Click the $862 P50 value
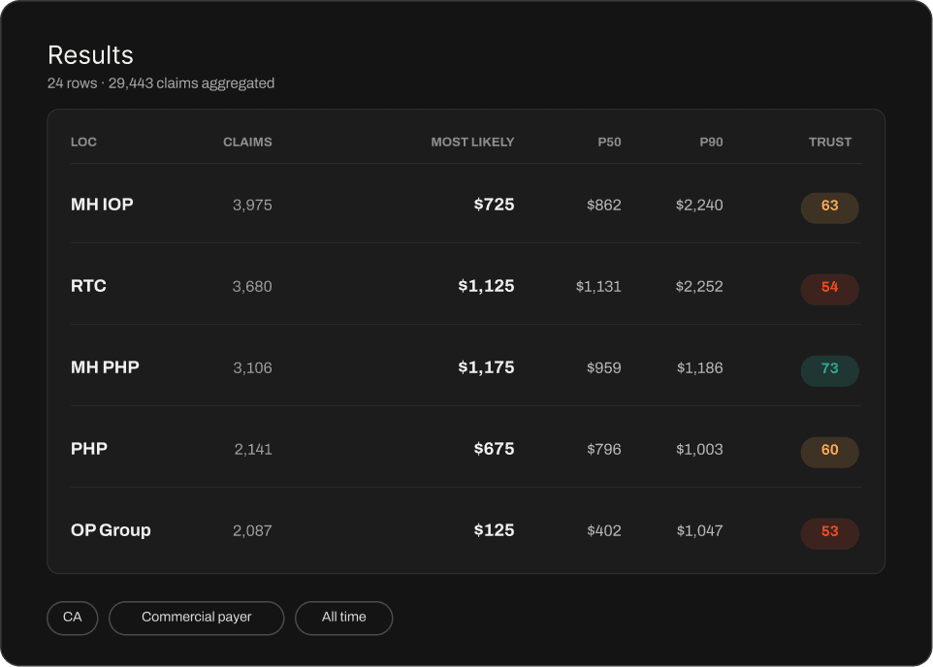 (604, 206)
